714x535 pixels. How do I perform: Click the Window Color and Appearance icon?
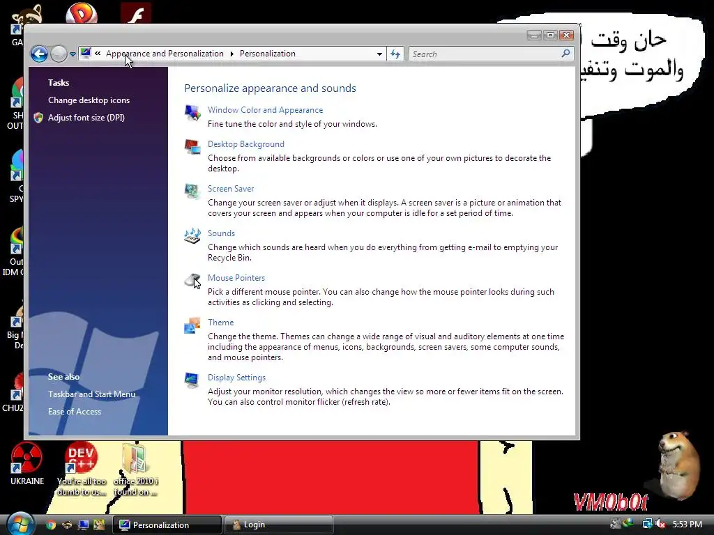[192, 112]
